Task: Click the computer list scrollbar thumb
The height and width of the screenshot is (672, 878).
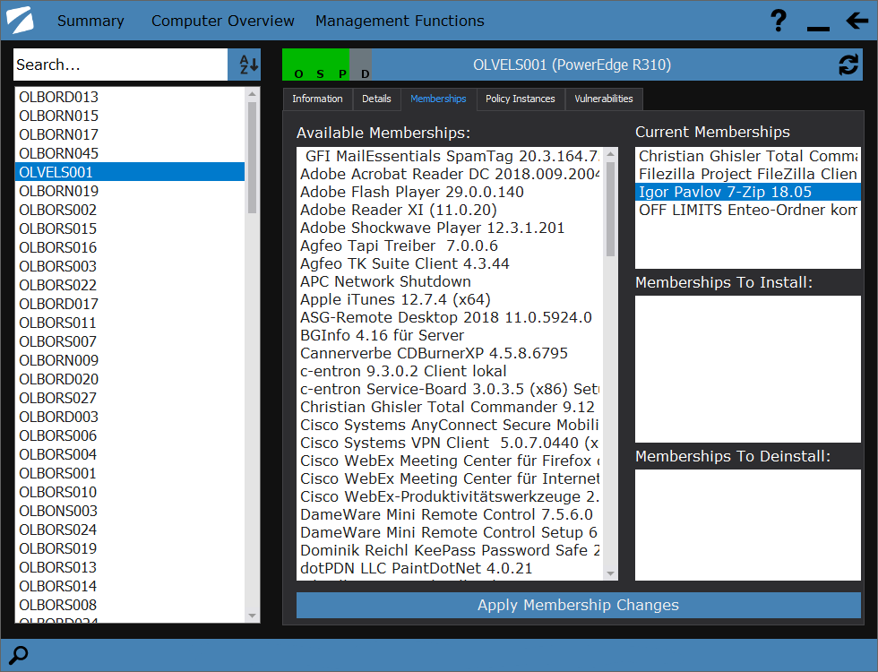Action: click(252, 157)
